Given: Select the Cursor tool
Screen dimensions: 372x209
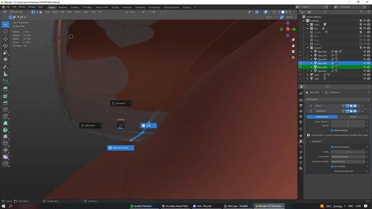Looking at the screenshot, I should [x=5, y=31].
